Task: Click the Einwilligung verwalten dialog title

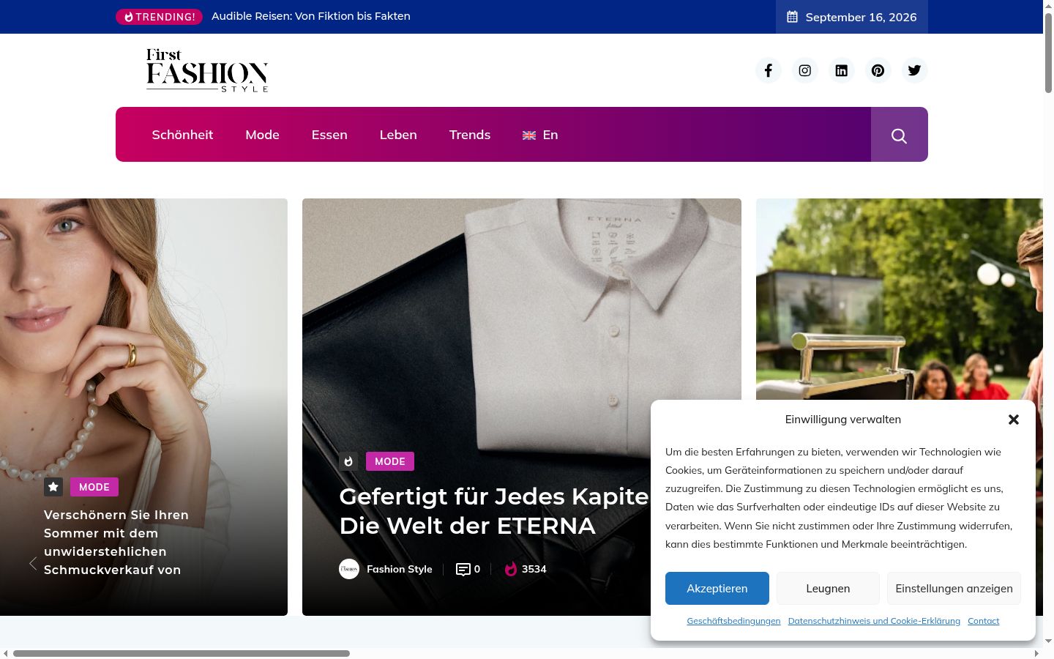Action: pyautogui.click(x=843, y=420)
